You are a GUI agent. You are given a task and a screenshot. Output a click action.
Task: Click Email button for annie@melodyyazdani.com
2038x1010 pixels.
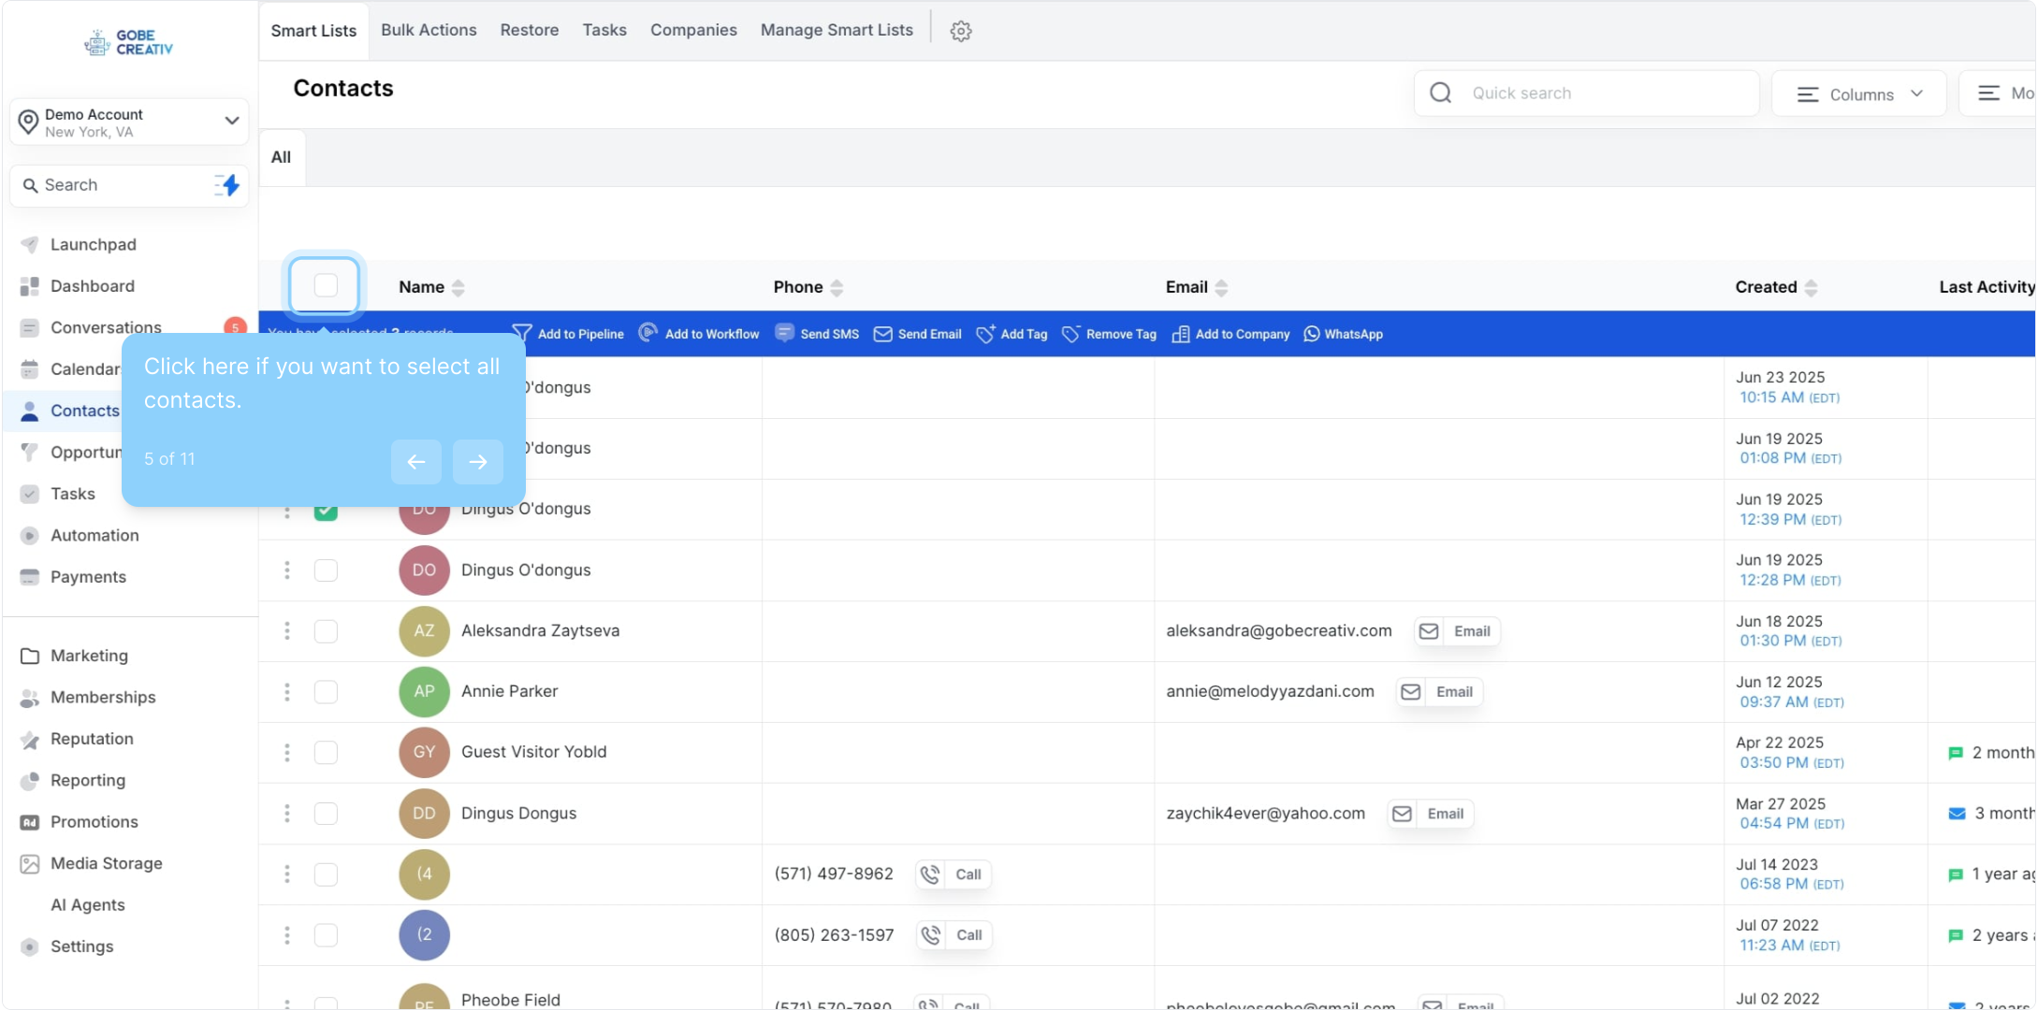coord(1440,692)
